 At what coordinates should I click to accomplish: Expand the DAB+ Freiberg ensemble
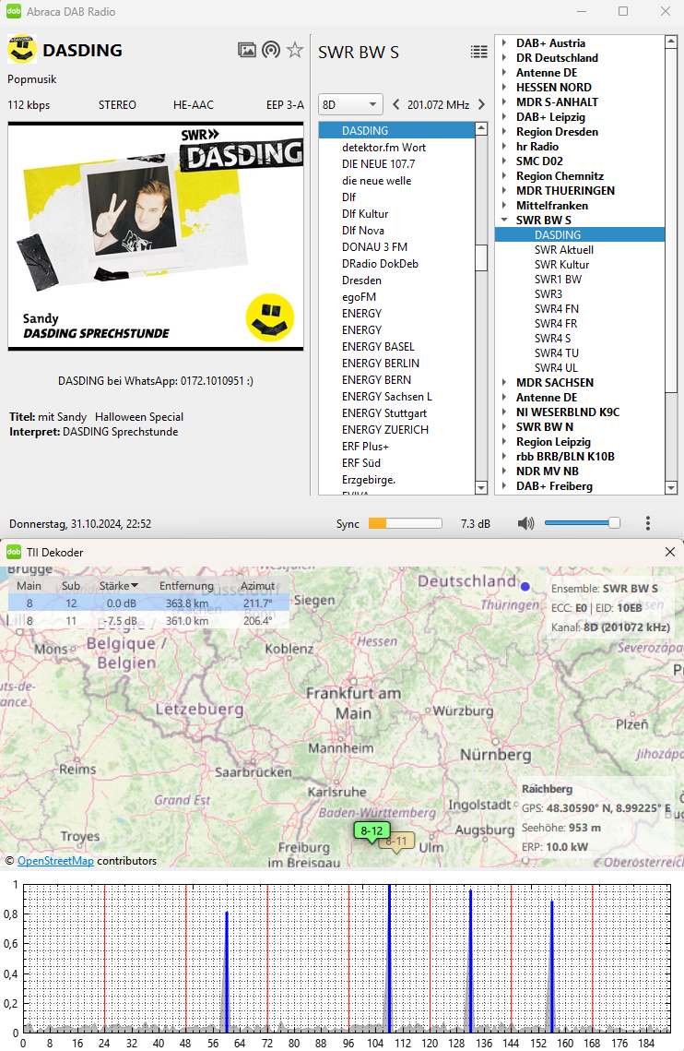coord(504,485)
